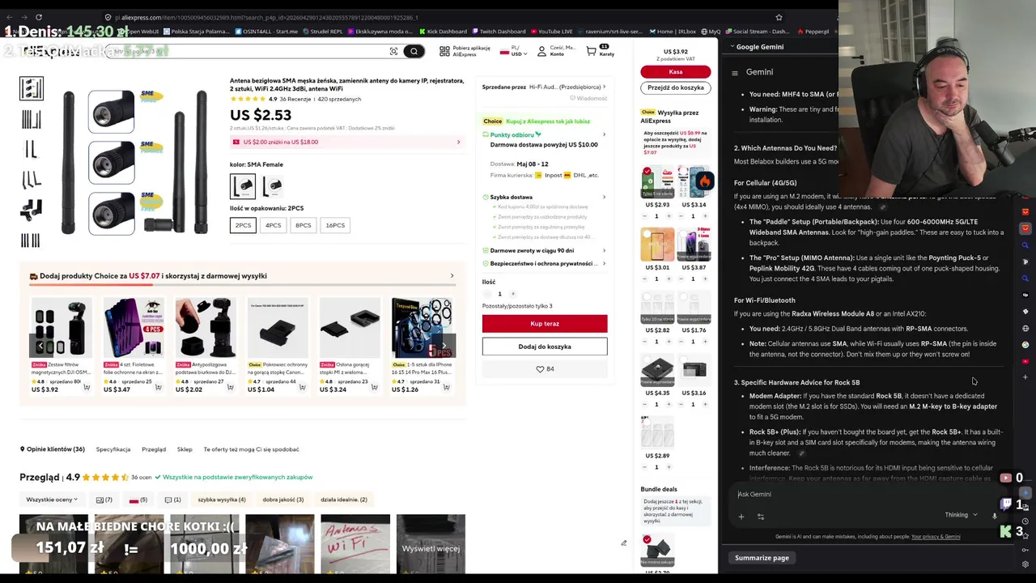The image size is (1036, 583).
Task: Add attachment with the plus icon in Gemini
Action: point(741,517)
